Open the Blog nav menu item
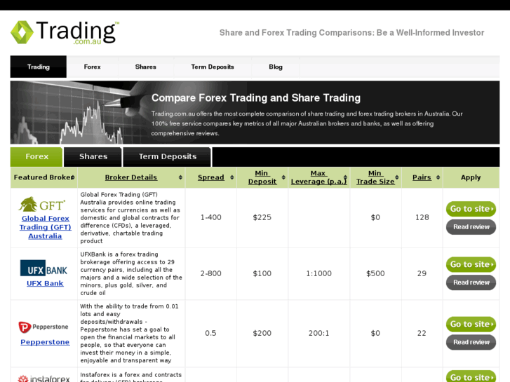Viewport: 510px width, 382px height. coord(276,67)
